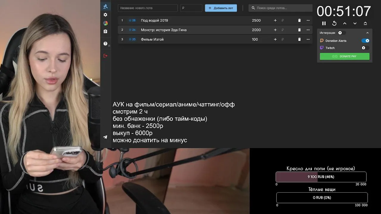Click Добавить лот button

(221, 8)
